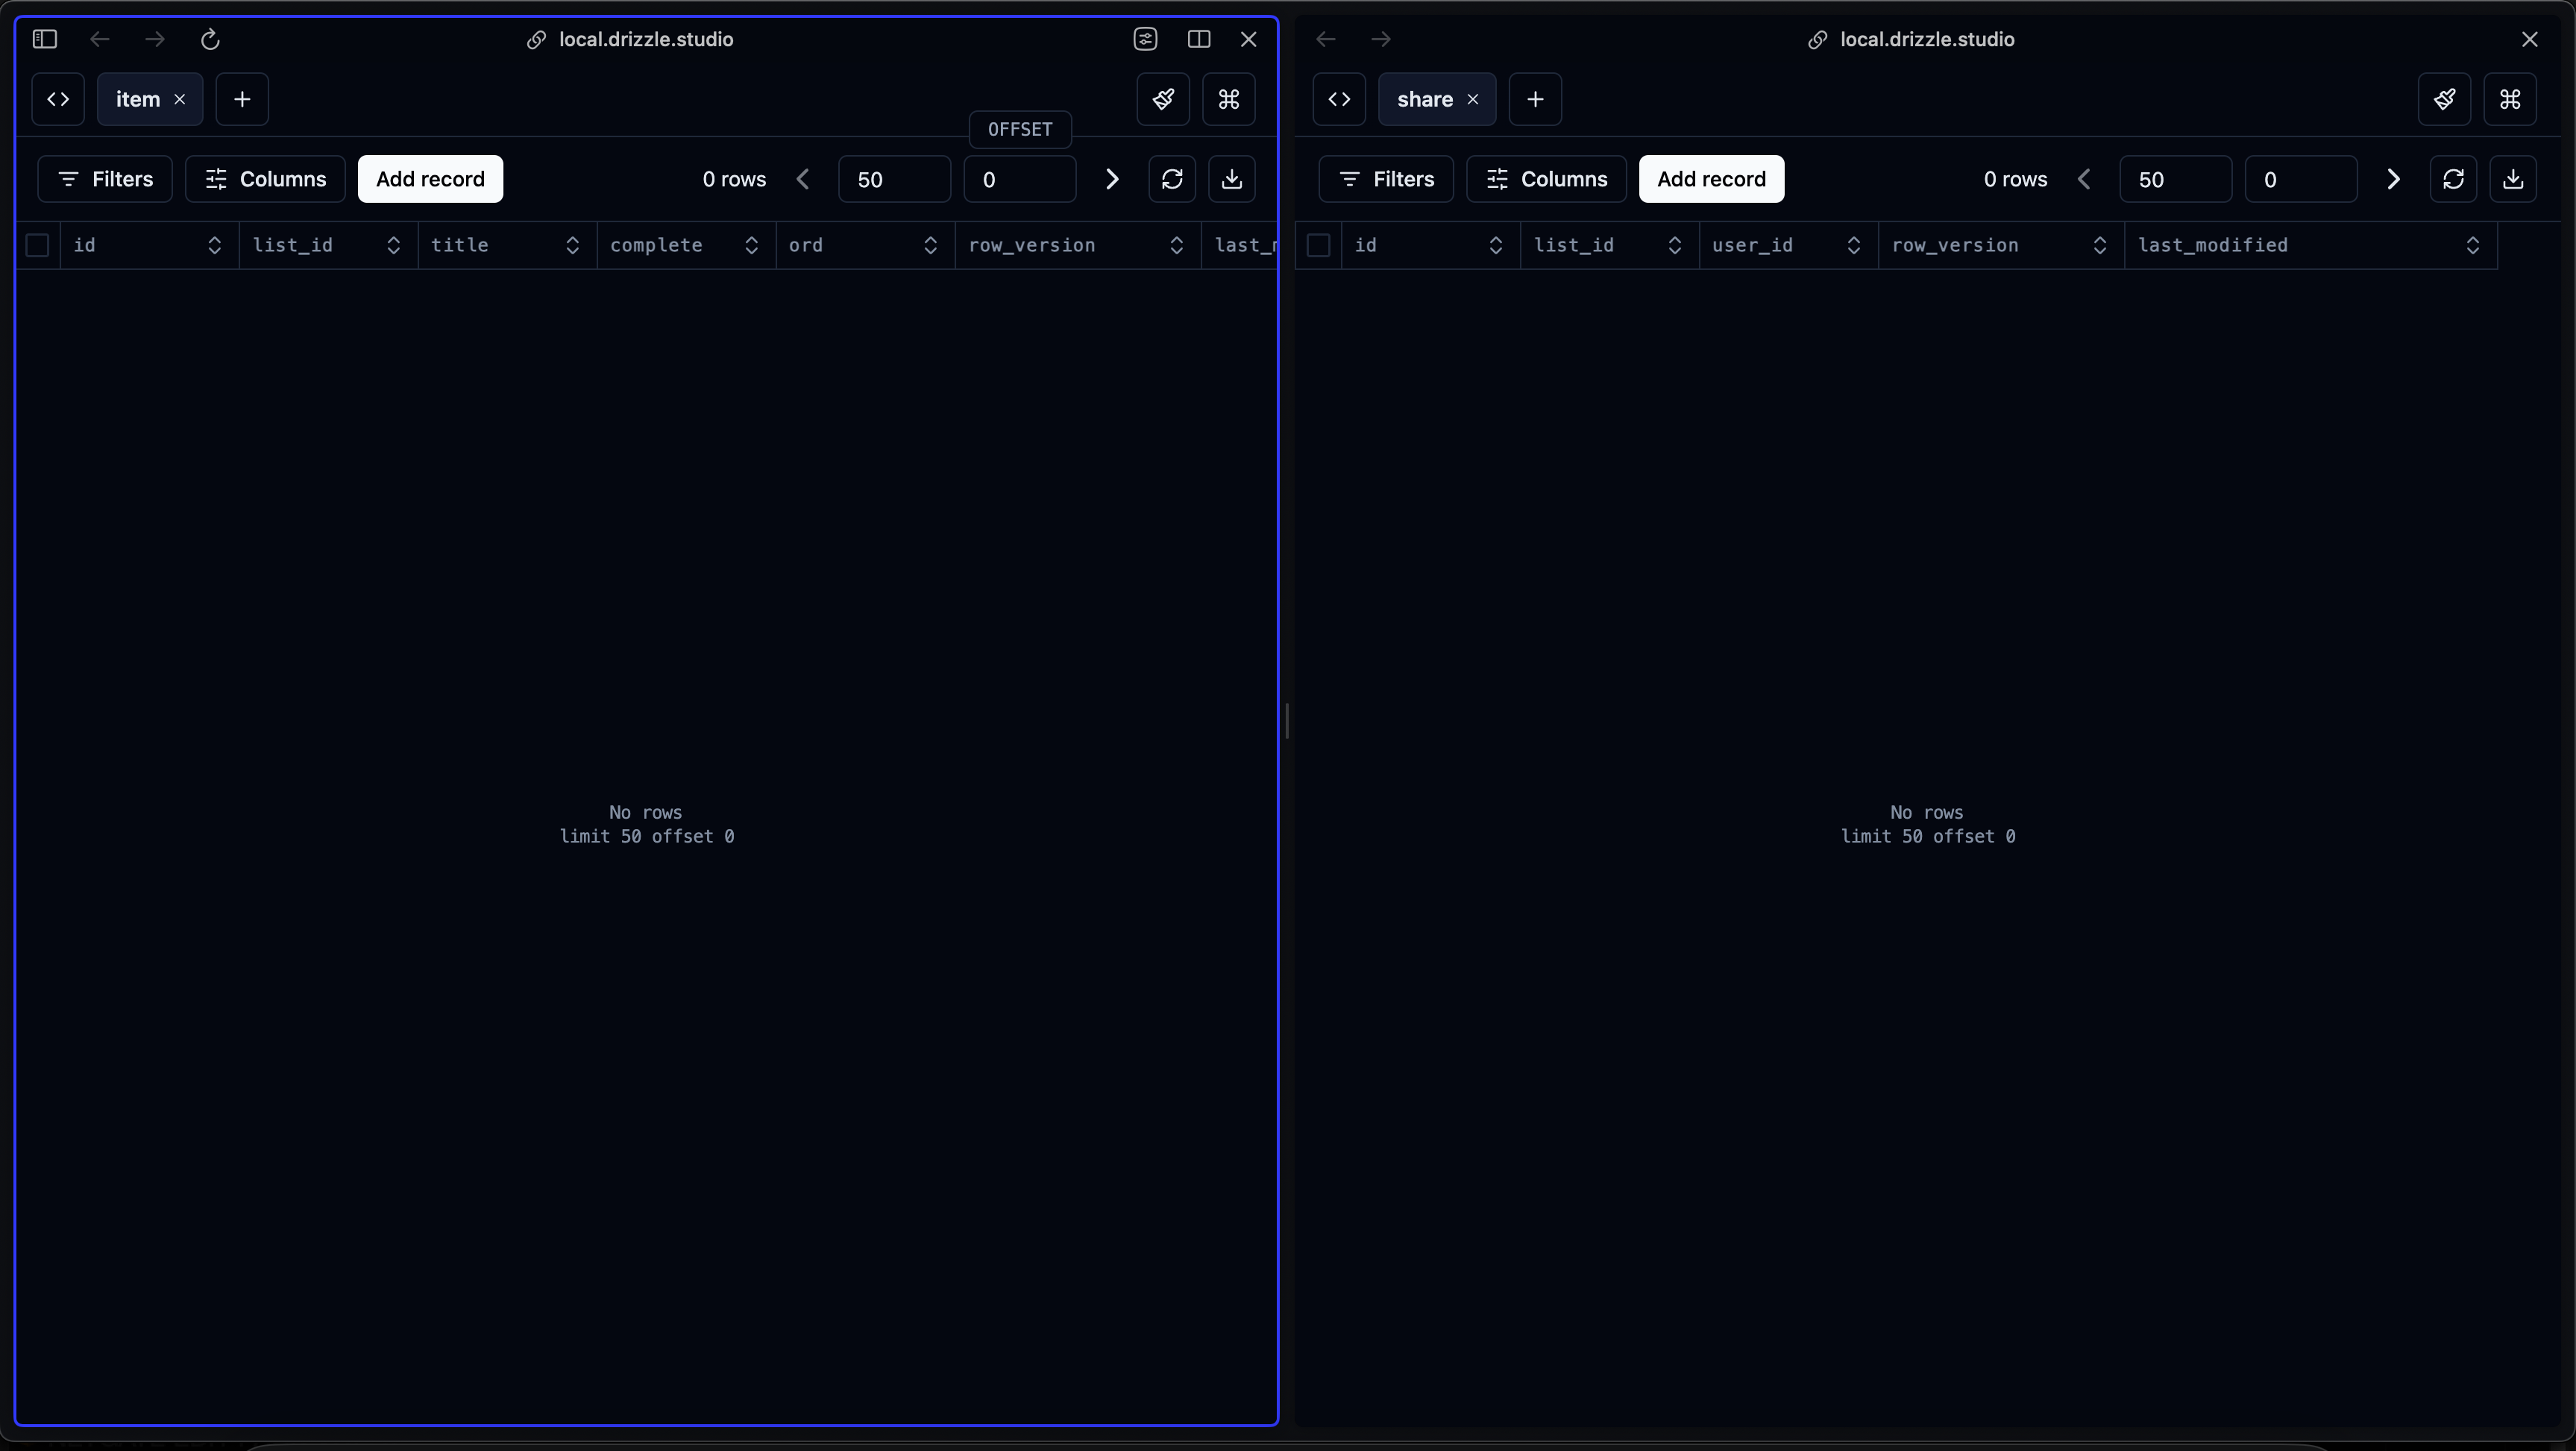This screenshot has height=1451, width=2576.
Task: Toggle sort on share table user_id column
Action: coord(1853,245)
